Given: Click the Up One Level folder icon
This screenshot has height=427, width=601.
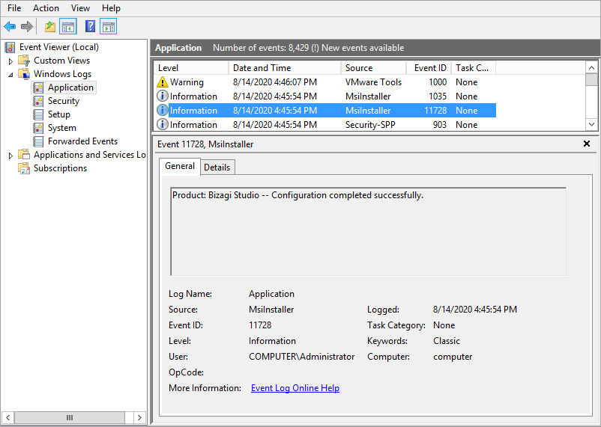Looking at the screenshot, I should (50, 27).
